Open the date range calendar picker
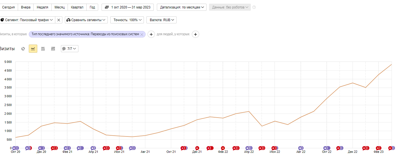 point(128,7)
